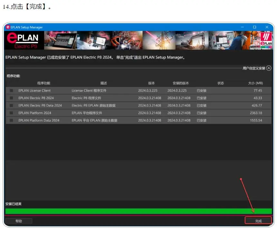
Task: Click the 用户自定义安装 label
Action: click(x=254, y=68)
